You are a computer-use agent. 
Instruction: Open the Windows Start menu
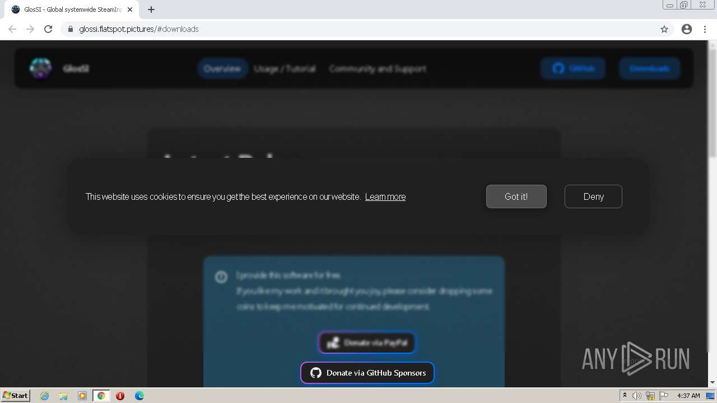tap(16, 396)
